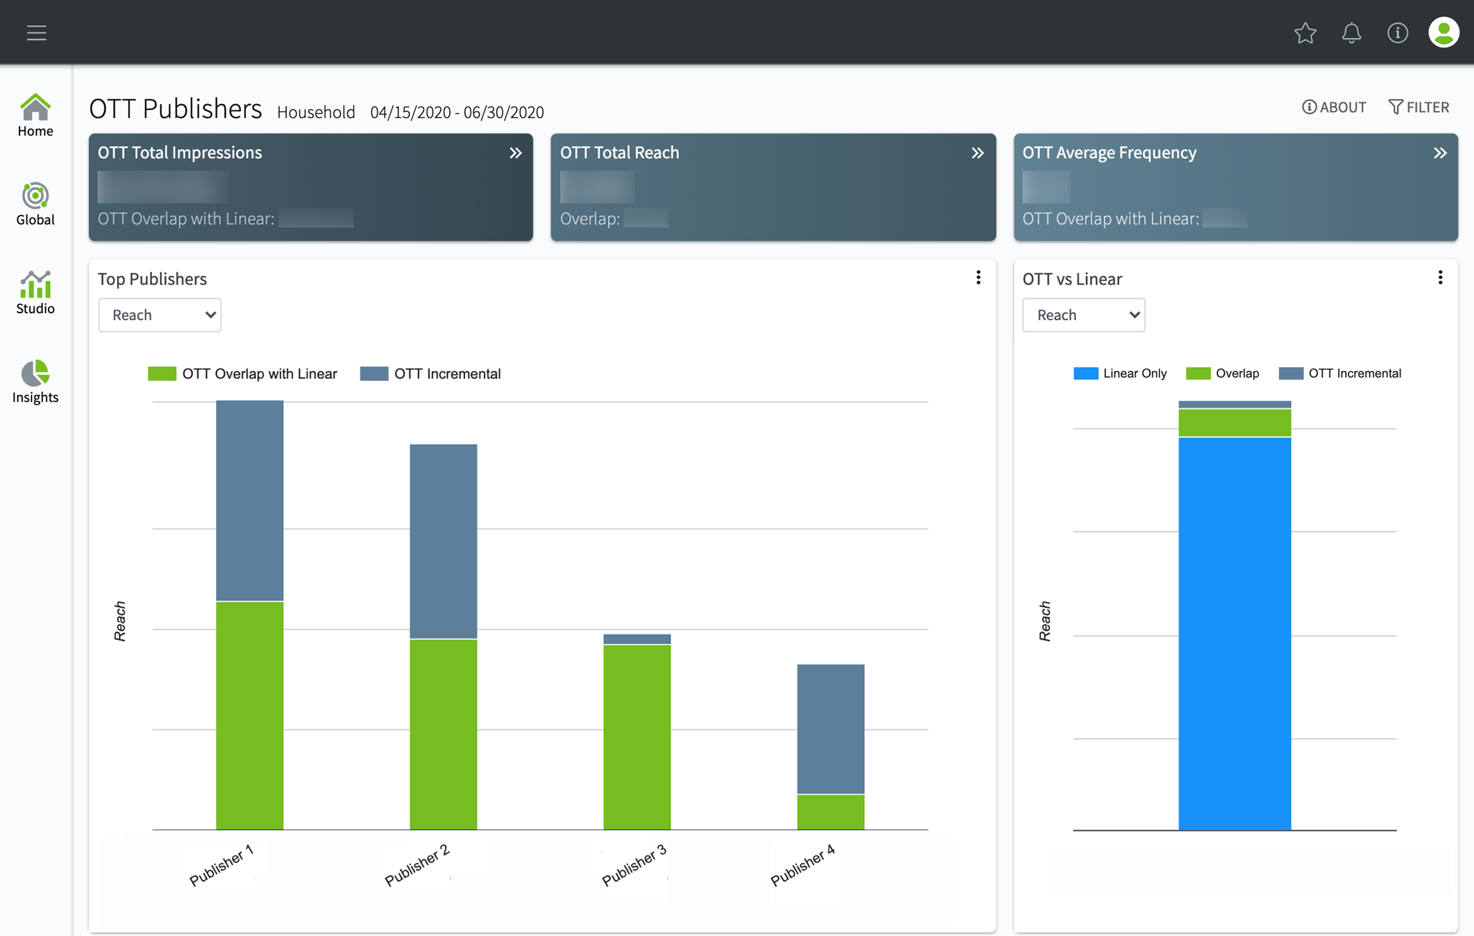Open OTT vs Linear Reach dropdown
This screenshot has height=936, width=1474.
tap(1084, 315)
